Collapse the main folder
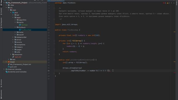 [x=9, y=10]
